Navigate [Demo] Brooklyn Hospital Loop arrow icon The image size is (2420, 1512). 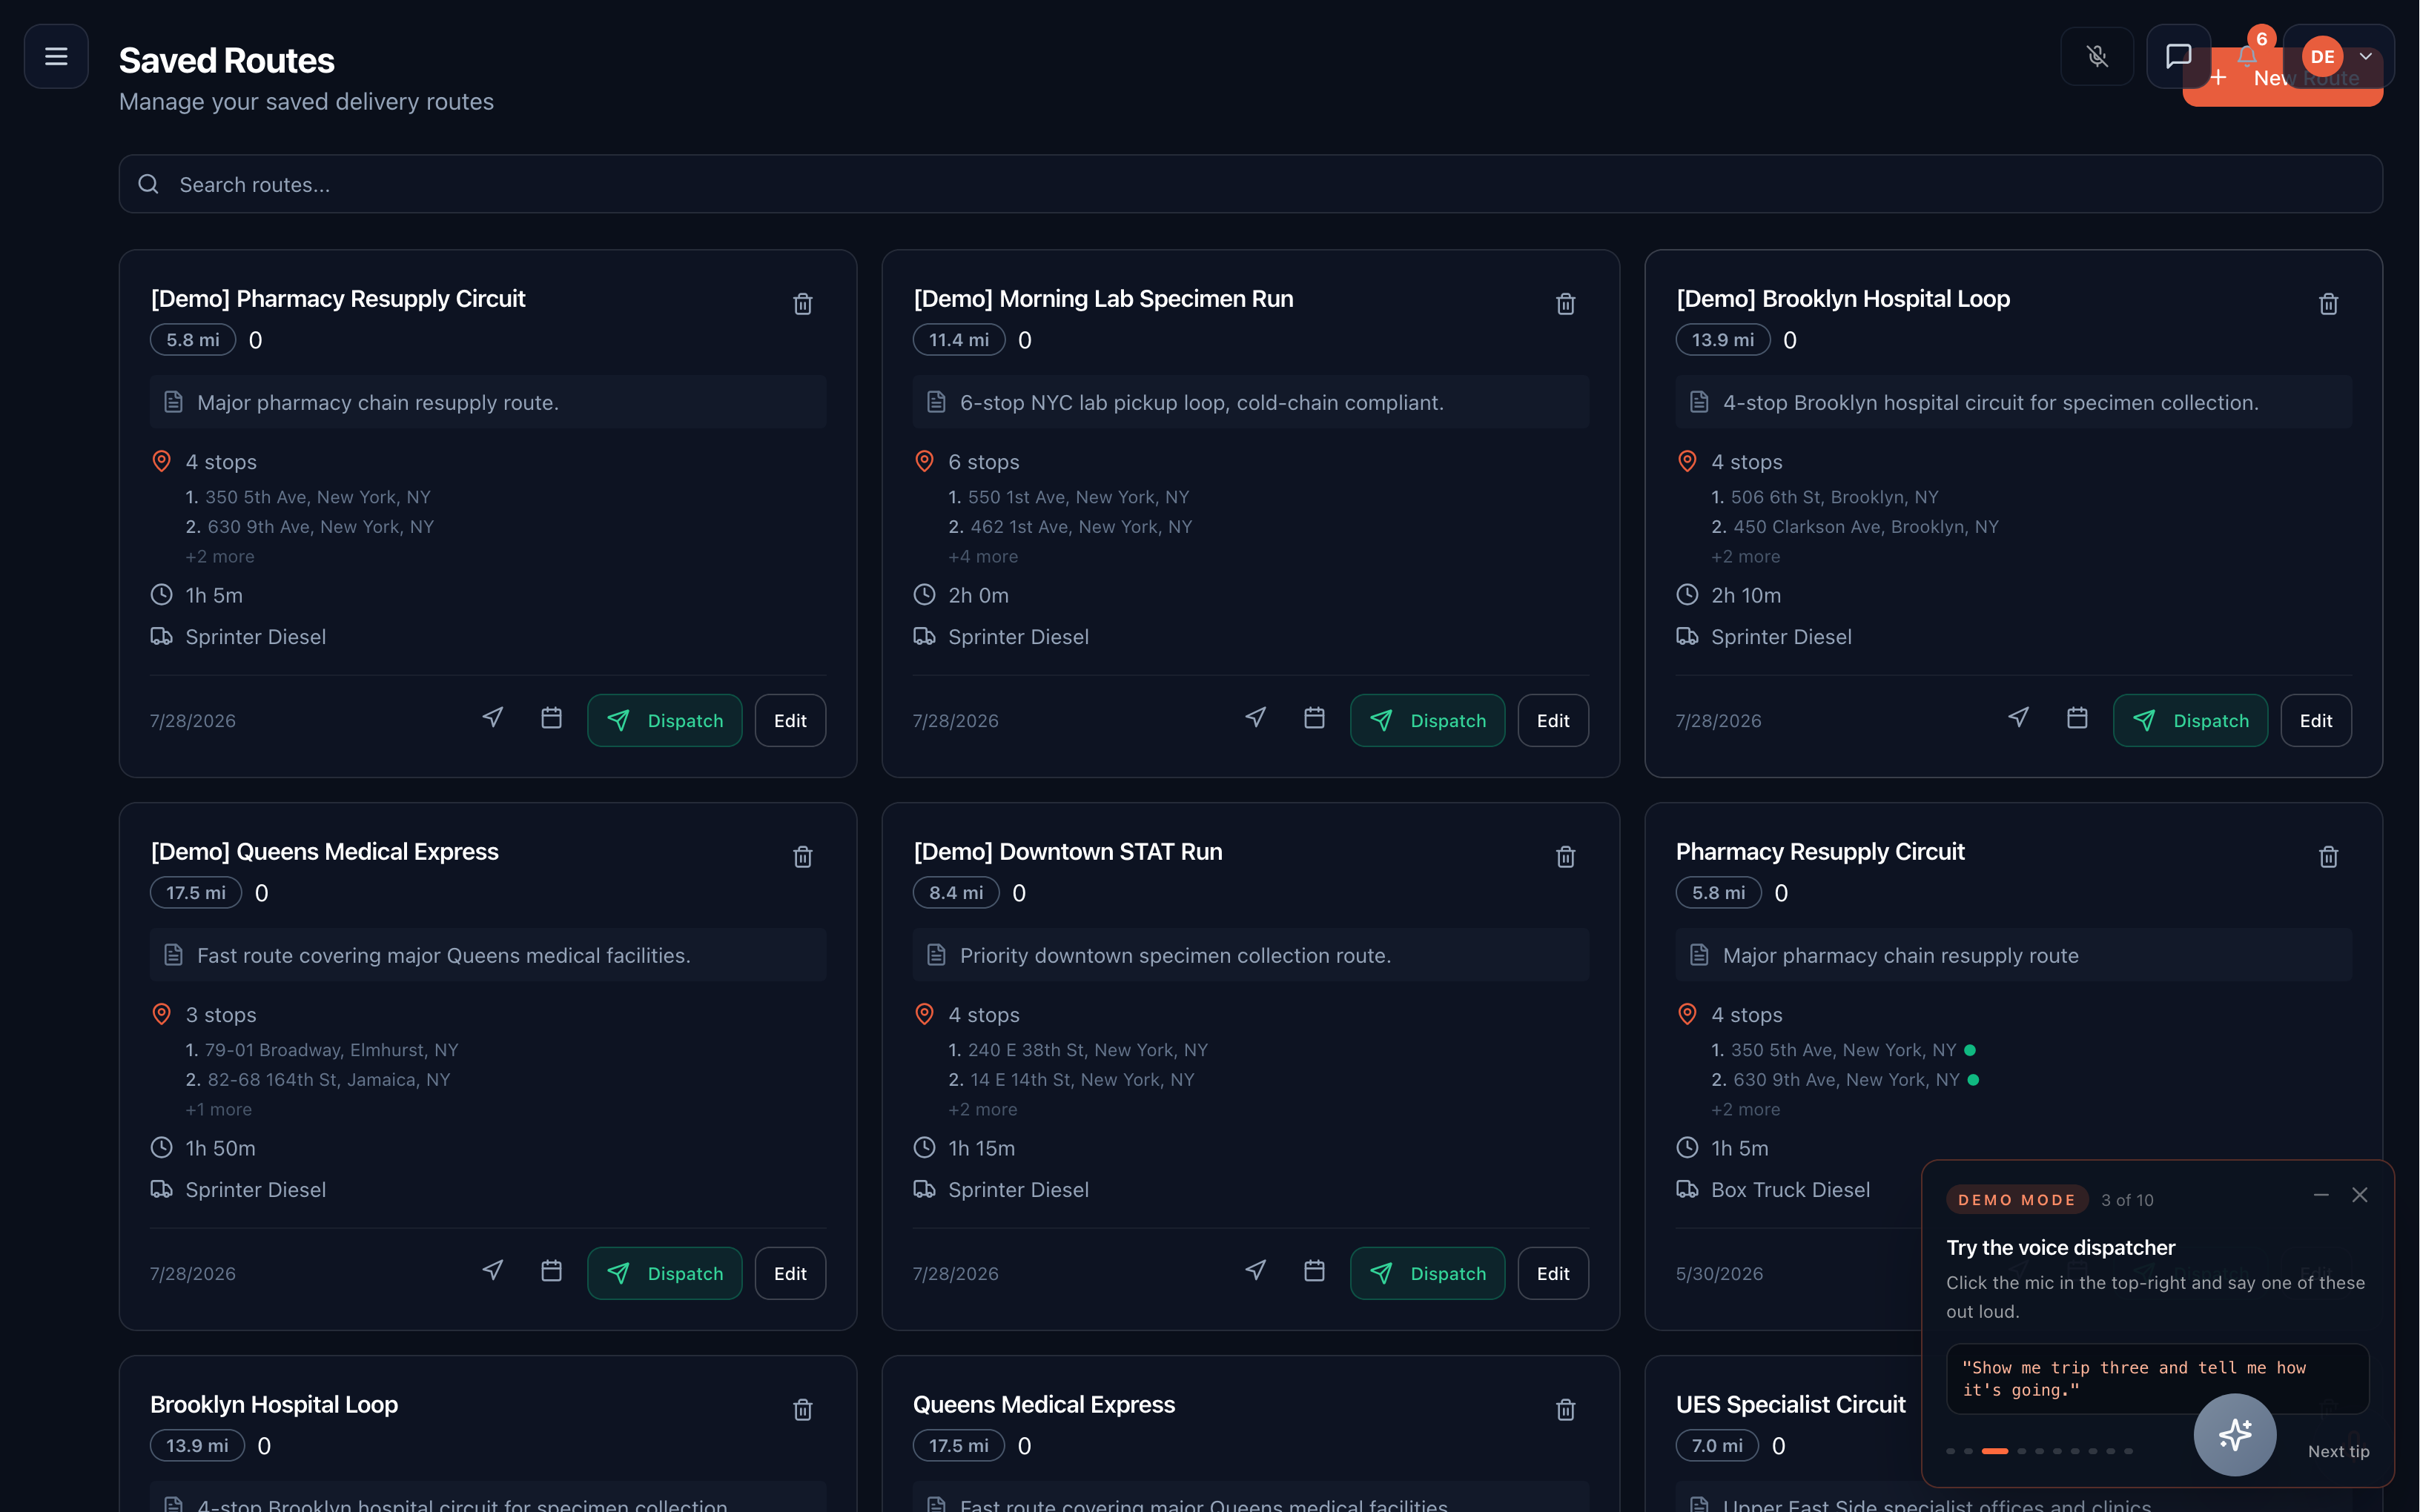tap(2019, 718)
